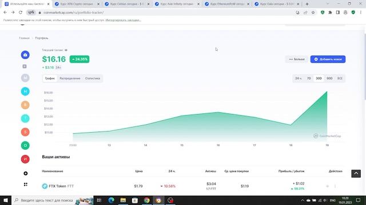Viewport: 366px width, 205px height.
Task: Select the cyan 'H' portfolio avatar
Action: coord(25,91)
